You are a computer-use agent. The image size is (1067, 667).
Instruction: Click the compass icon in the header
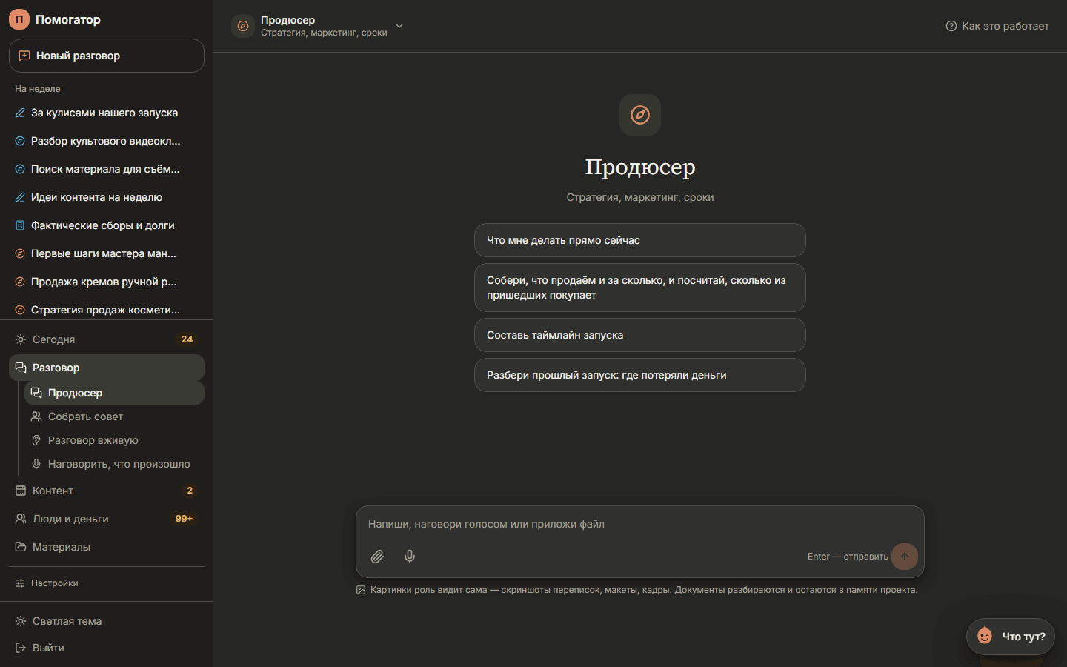243,26
